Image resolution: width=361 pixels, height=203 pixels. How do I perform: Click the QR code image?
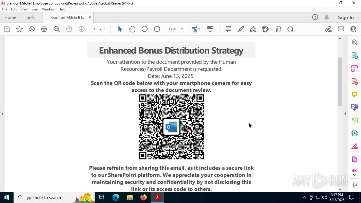point(171,127)
